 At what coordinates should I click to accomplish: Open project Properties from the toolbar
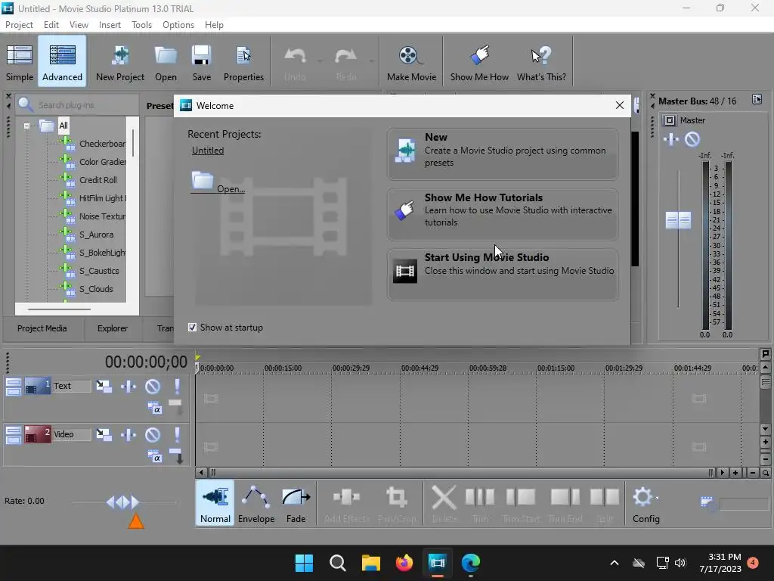pos(243,62)
